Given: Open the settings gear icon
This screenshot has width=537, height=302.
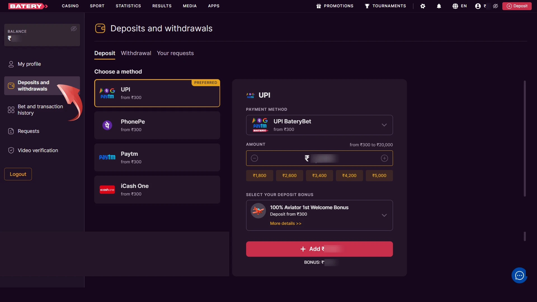Looking at the screenshot, I should (423, 6).
